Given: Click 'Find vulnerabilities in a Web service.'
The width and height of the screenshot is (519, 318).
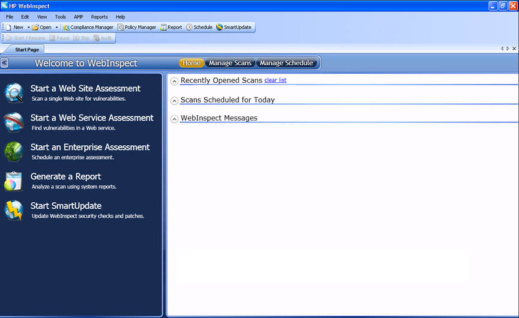Looking at the screenshot, I should (x=73, y=128).
